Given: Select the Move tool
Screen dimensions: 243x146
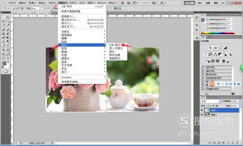Looking at the screenshot, I should [8, 18].
